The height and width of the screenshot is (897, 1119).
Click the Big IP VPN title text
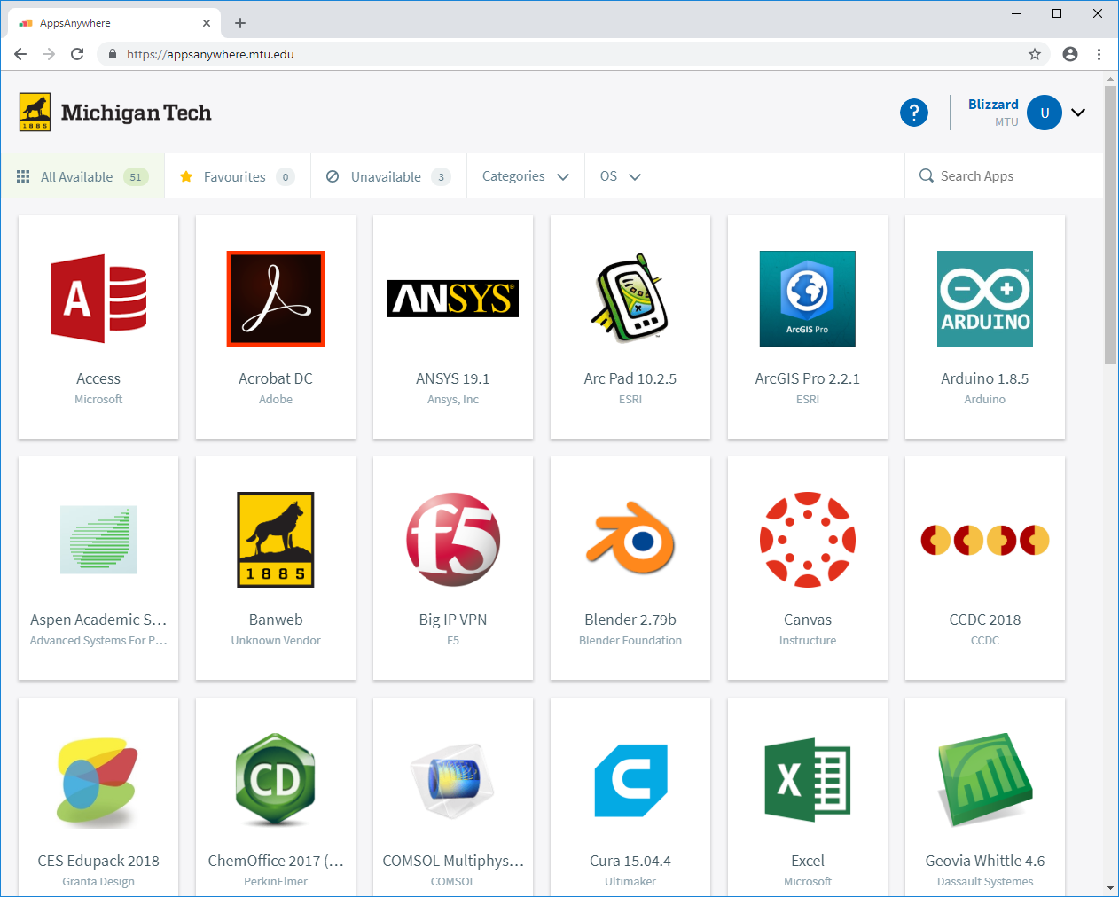click(453, 620)
